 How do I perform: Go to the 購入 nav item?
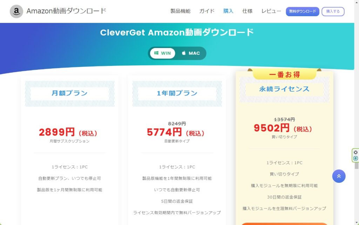(x=228, y=11)
